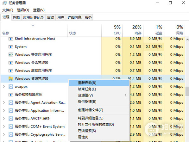Click the COM+ Event System gear icon

point(11,127)
